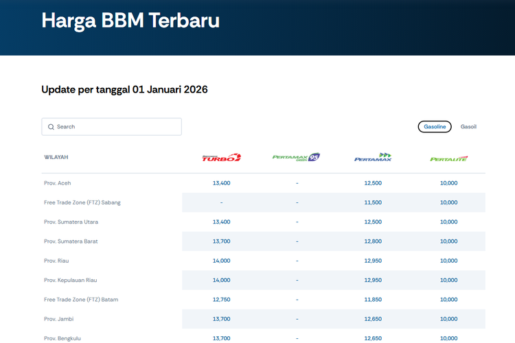The image size is (515, 343).
Task: Select Free Trade Zone (FTZ) Sabang row
Action: pyautogui.click(x=82, y=202)
